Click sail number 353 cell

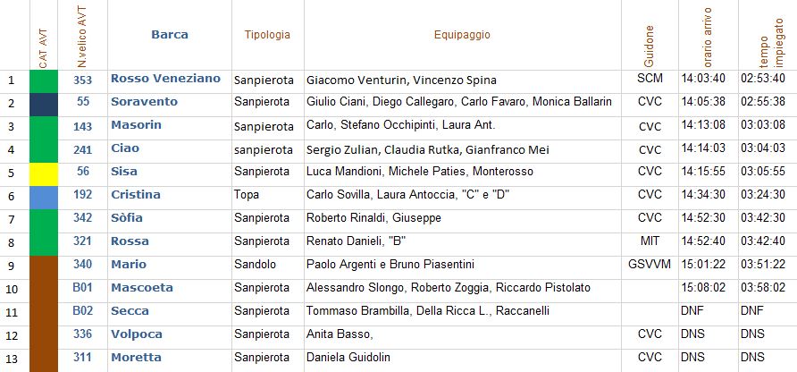(x=82, y=80)
